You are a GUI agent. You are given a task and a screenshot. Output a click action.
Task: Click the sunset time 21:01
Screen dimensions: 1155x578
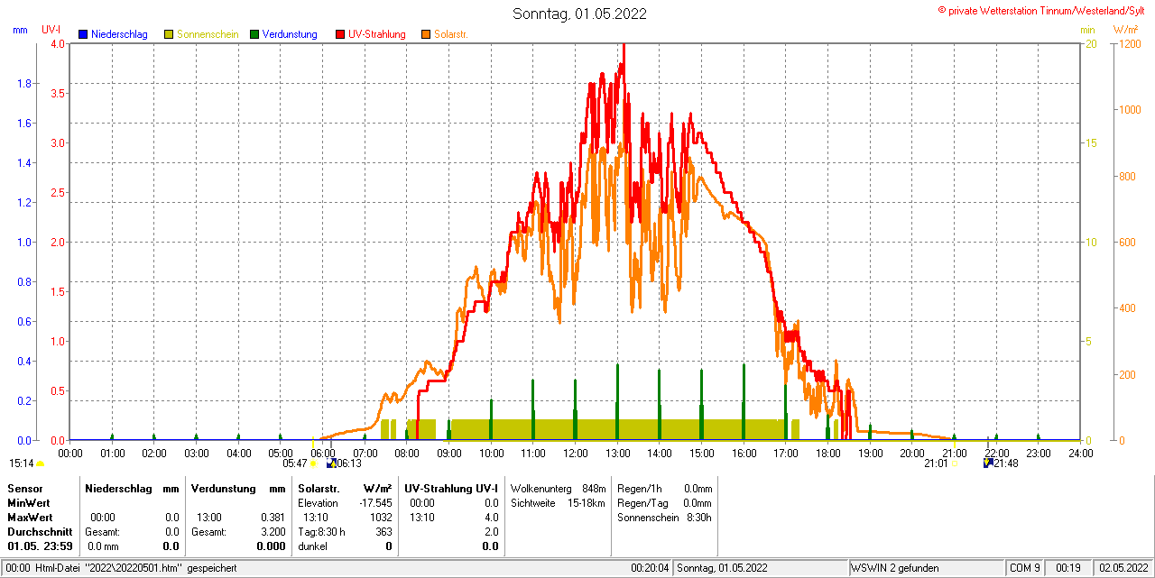(937, 463)
